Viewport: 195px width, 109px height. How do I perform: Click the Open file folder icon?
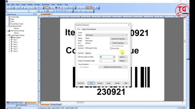pyautogui.click(x=11, y=8)
